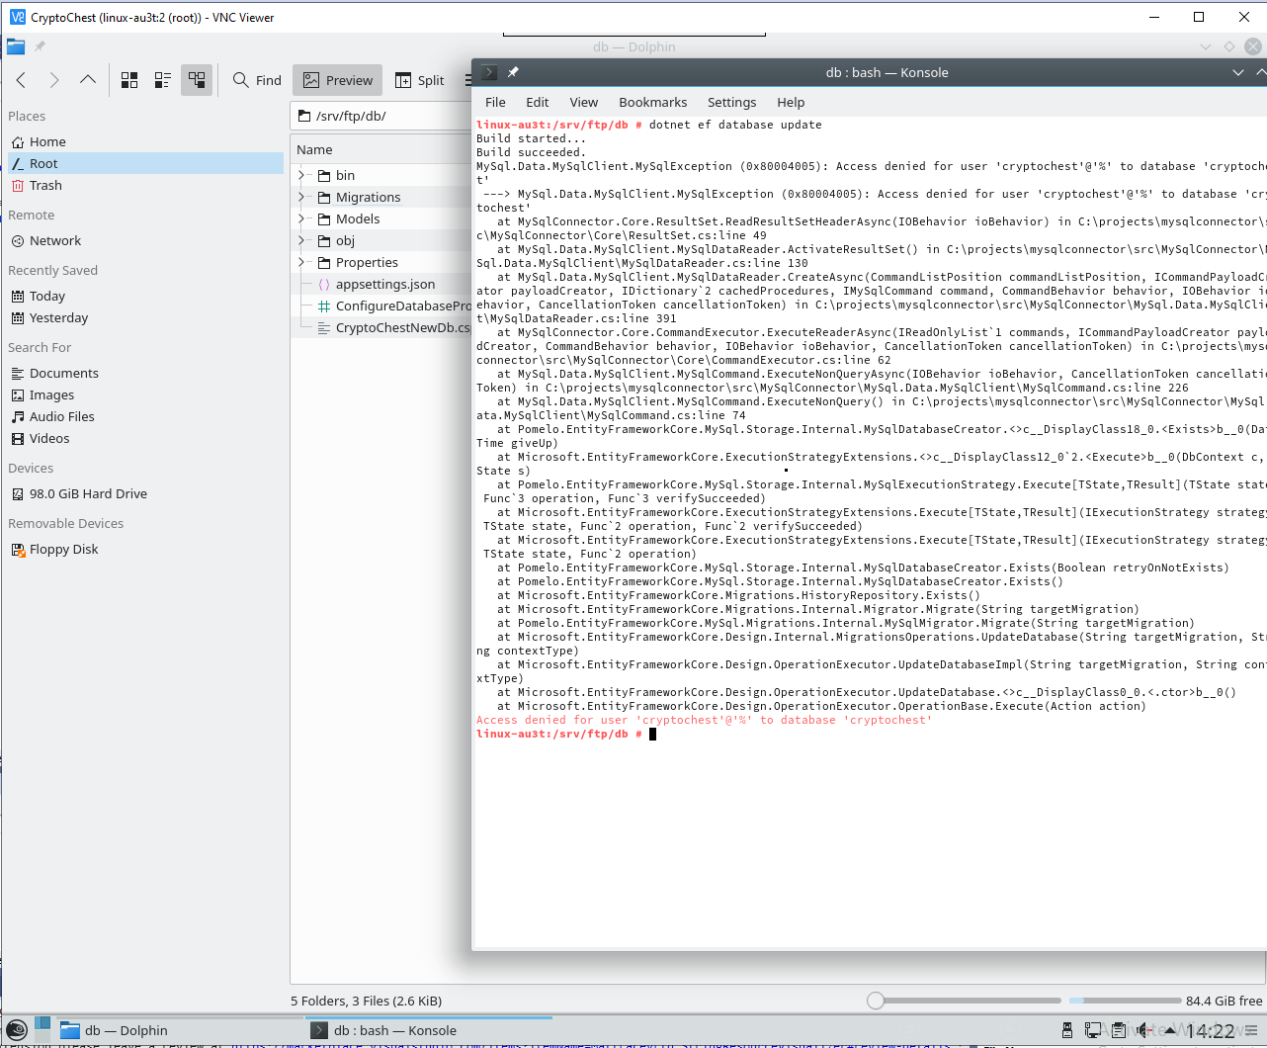Image resolution: width=1267 pixels, height=1048 pixels.
Task: Expand the Migrations folder
Action: tap(301, 197)
